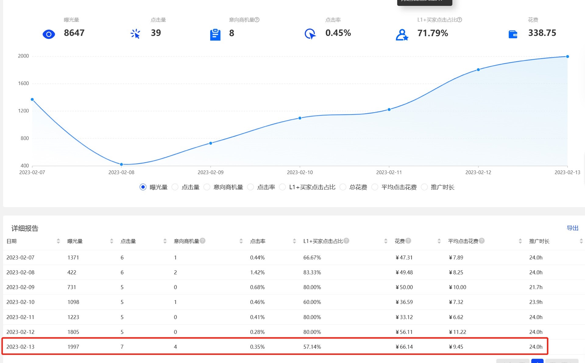Image resolution: width=585 pixels, height=363 pixels.
Task: Click the 2023-02-09 date cell in table
Action: pyautogui.click(x=20, y=287)
